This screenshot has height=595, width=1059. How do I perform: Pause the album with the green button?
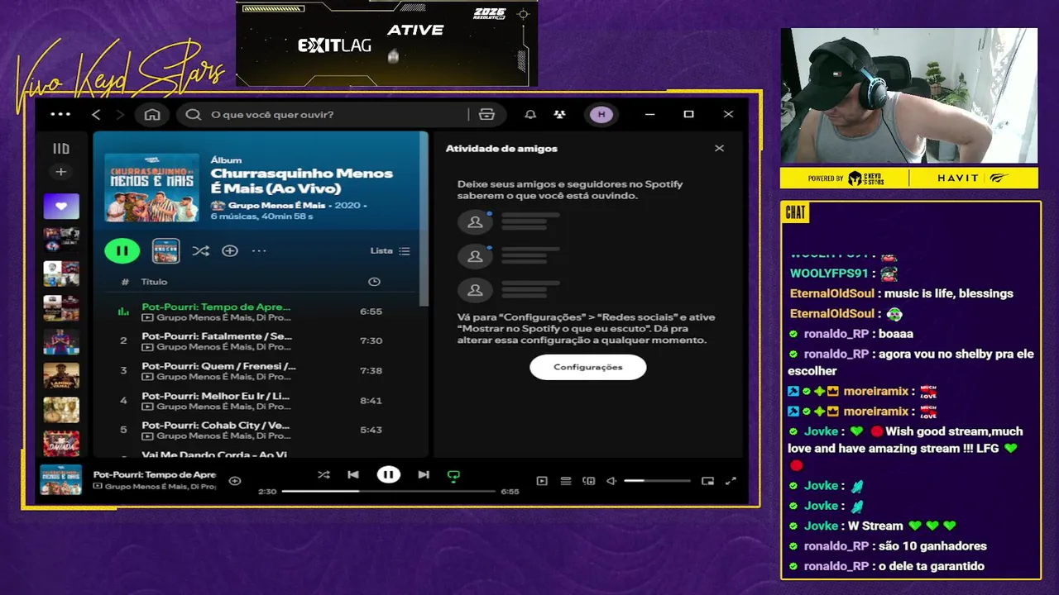[x=122, y=250]
